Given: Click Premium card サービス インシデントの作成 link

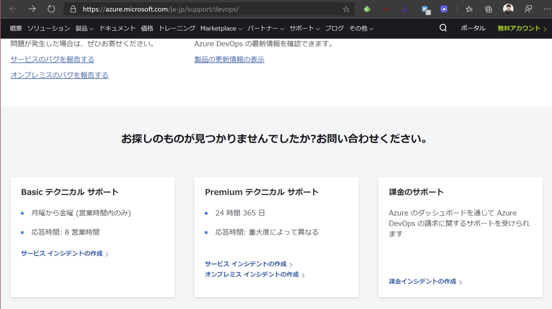Looking at the screenshot, I should (x=249, y=264).
